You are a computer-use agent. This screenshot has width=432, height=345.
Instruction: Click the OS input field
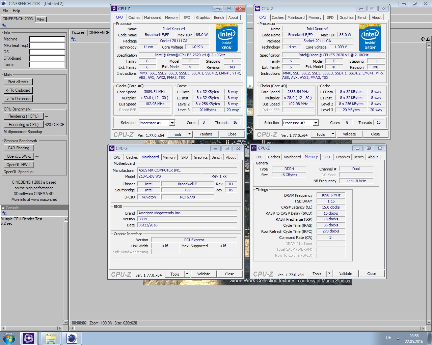pyautogui.click(x=47, y=52)
